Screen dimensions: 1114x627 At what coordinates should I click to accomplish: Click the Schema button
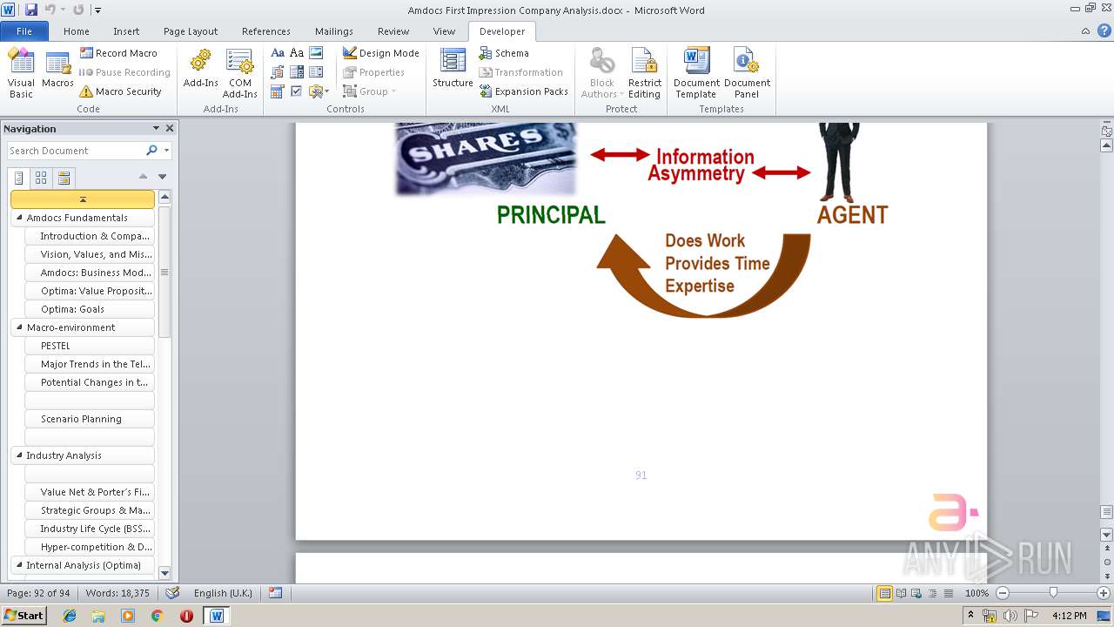(504, 53)
